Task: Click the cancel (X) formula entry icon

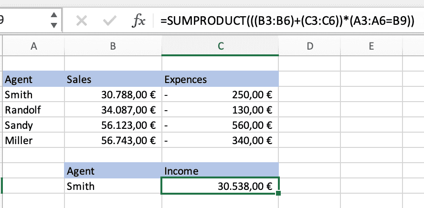Action: pos(82,20)
